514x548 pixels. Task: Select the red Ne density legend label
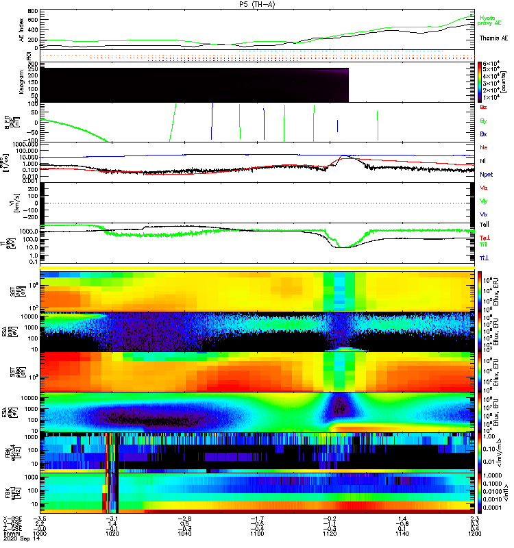(x=484, y=147)
